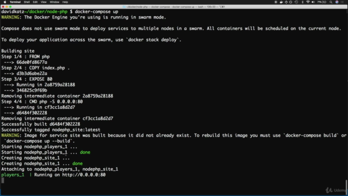The height and width of the screenshot is (196, 348).
Task: Click green 'done' after Starting nodephp_players_1
Action: [x=85, y=152]
